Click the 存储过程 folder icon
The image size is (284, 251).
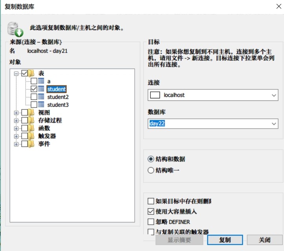[31, 120]
